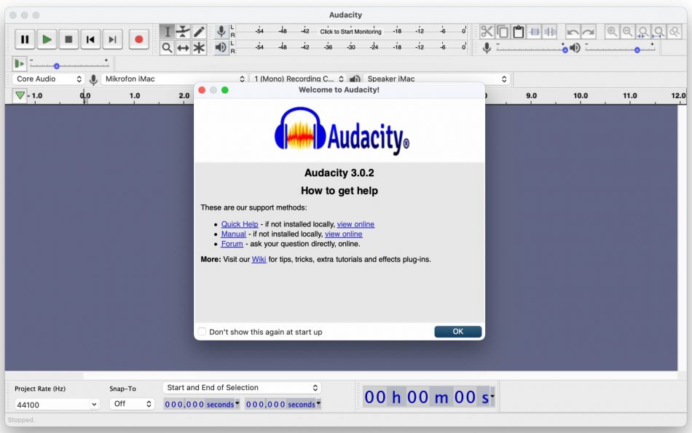The width and height of the screenshot is (692, 433).
Task: Open the Speaker iMac playback device dropdown
Action: click(x=436, y=79)
